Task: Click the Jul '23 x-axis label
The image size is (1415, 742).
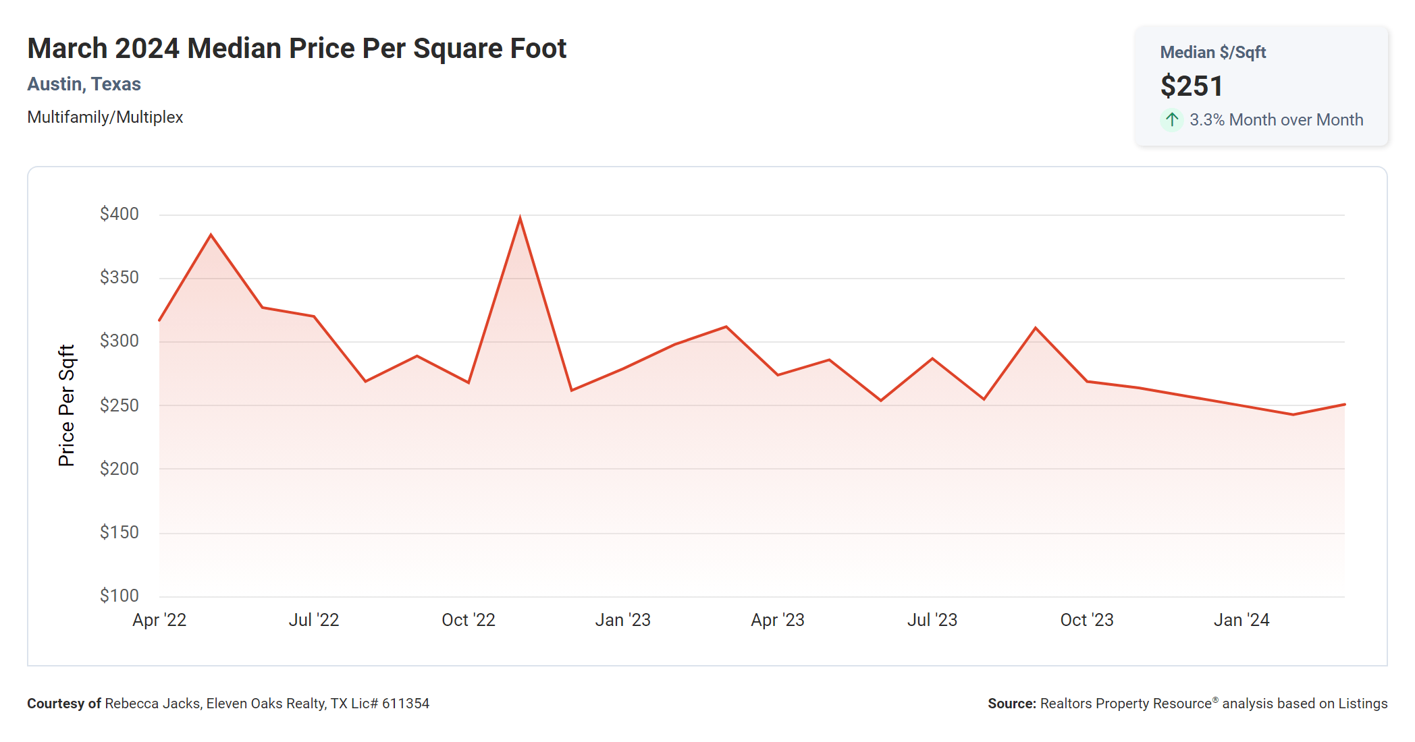Action: 932,620
